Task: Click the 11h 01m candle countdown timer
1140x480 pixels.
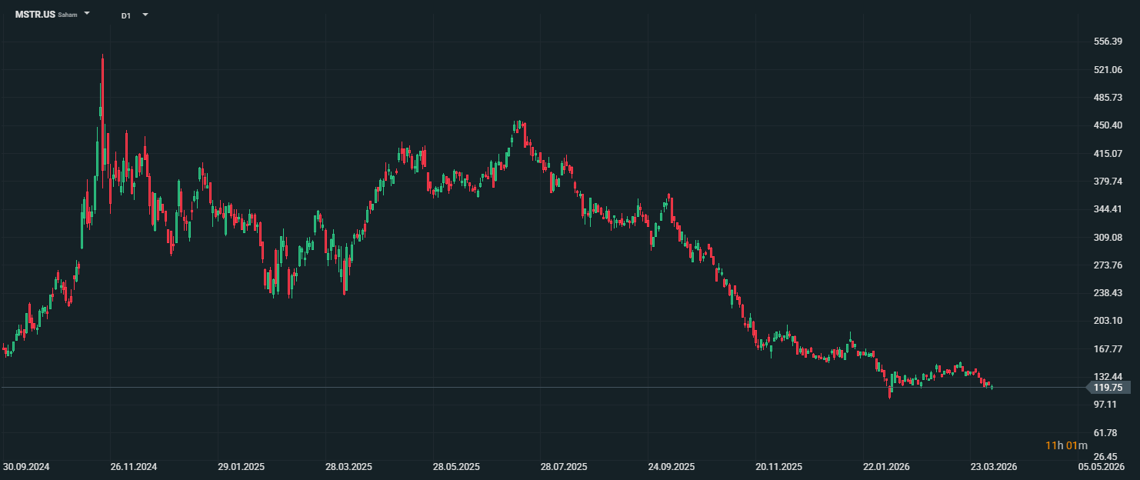Action: (x=1066, y=445)
